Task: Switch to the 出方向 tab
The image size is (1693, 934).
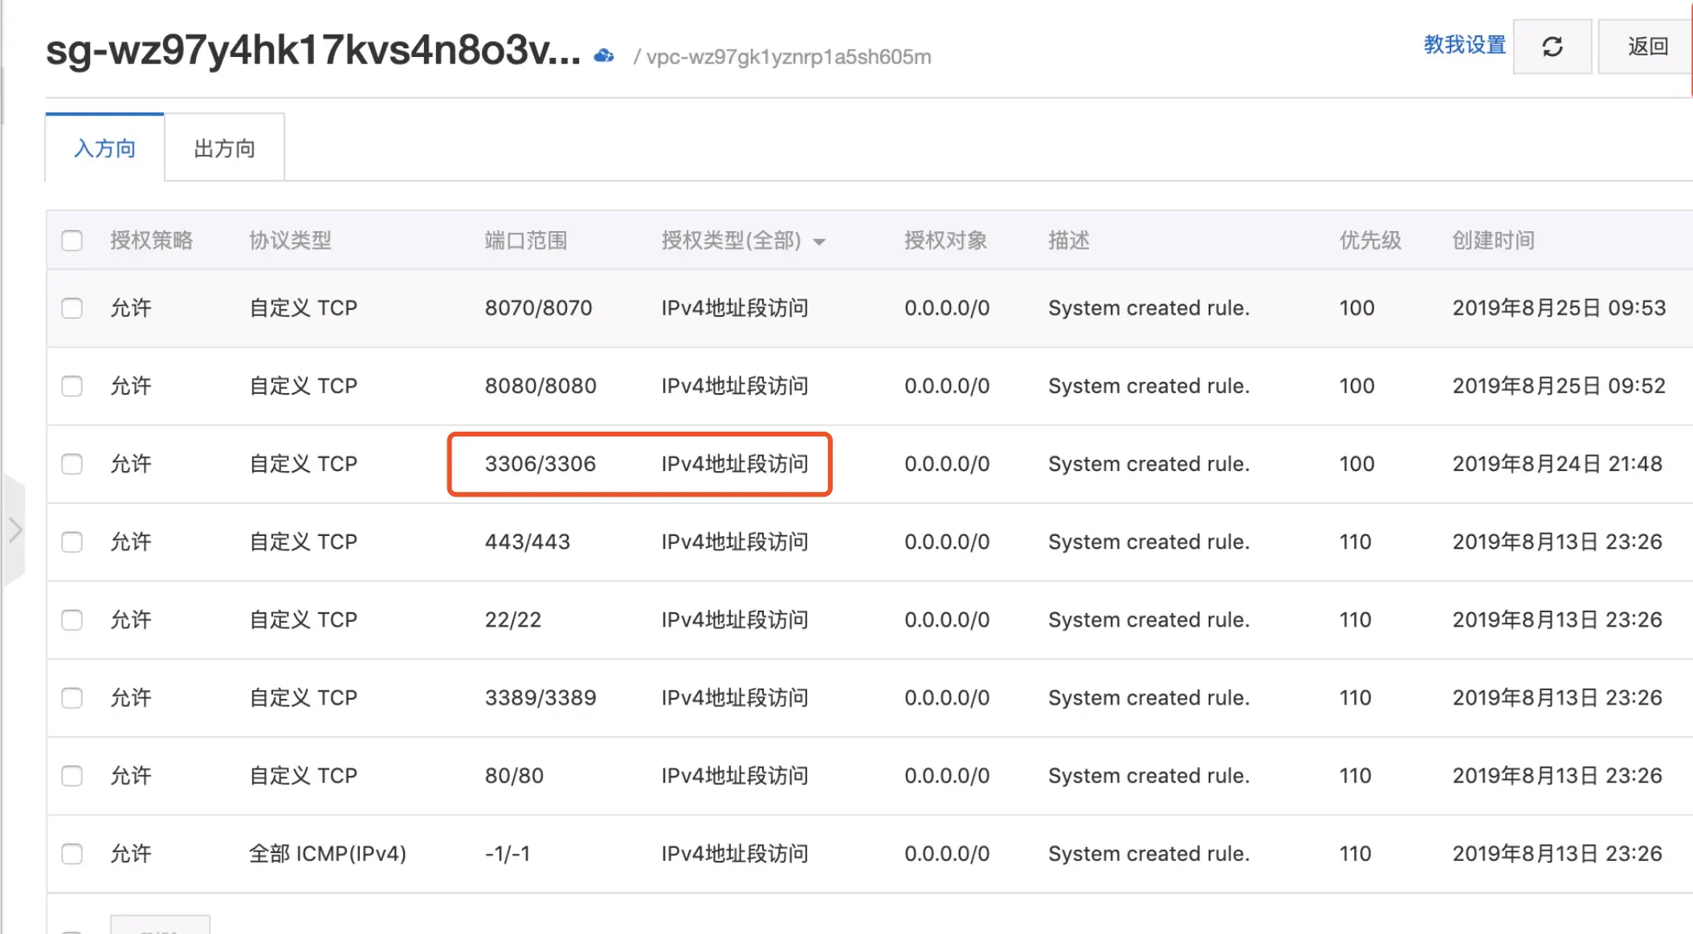Action: (224, 148)
